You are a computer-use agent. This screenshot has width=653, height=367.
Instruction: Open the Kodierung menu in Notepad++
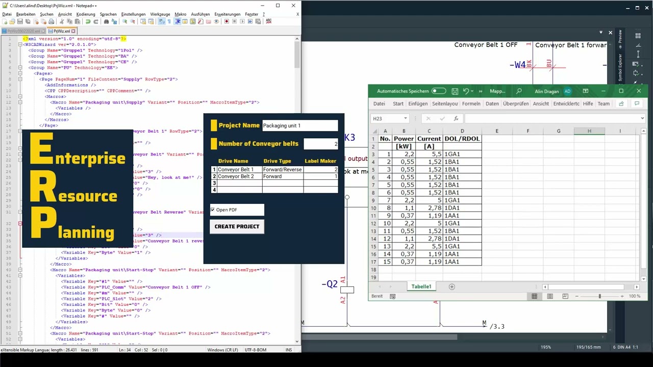86,14
